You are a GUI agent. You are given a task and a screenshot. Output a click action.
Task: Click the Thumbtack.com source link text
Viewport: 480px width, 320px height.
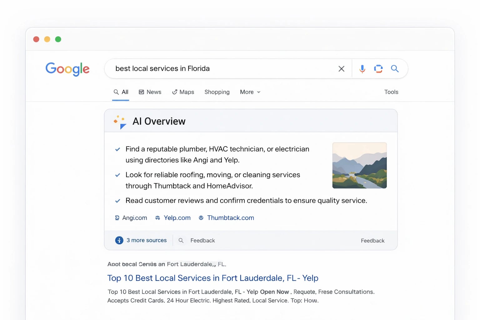click(230, 217)
